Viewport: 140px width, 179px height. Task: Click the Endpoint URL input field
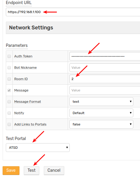tap(73, 12)
